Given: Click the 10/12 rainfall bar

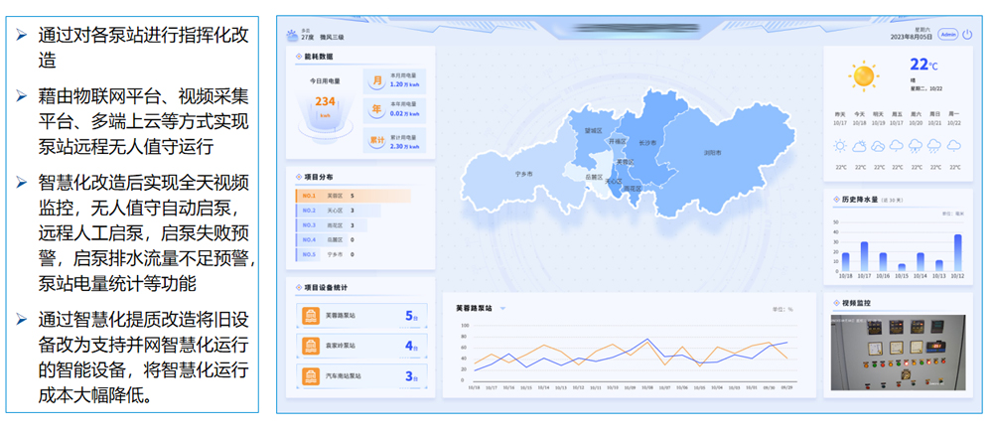Looking at the screenshot, I should pos(958,252).
